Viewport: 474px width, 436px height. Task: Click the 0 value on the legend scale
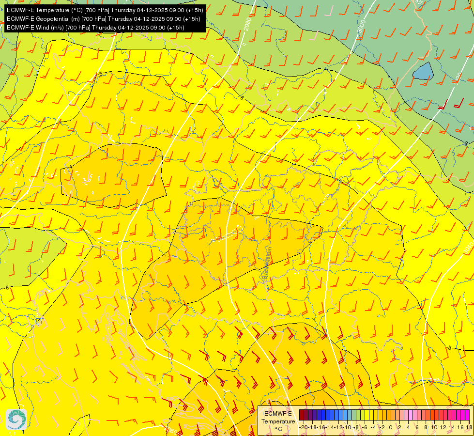pos(391,428)
